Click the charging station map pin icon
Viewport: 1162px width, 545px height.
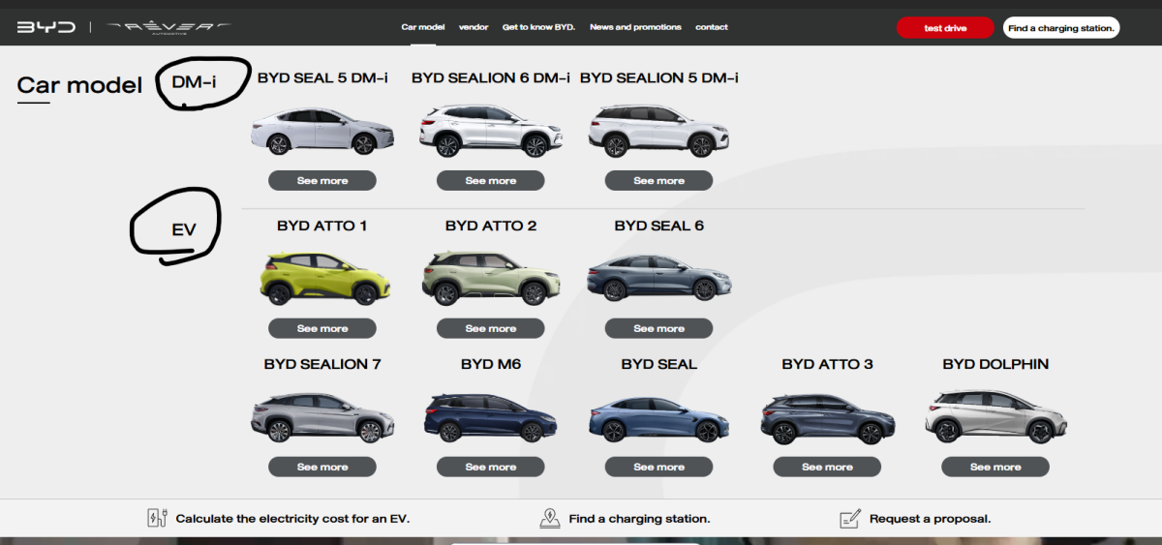(x=550, y=518)
